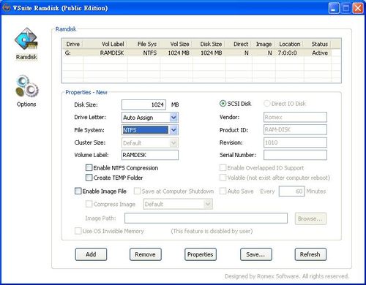Toggle the Auto Save checkbox
Screen dimensions: 366x285
coord(223,191)
